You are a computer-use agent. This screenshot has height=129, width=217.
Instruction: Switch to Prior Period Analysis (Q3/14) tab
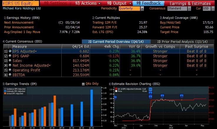pyautogui.click(x=183, y=42)
